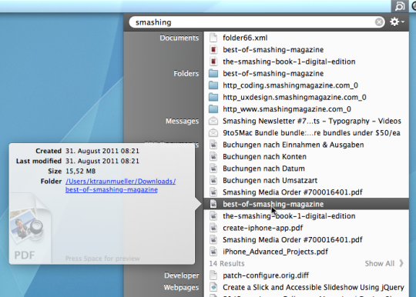This screenshot has height=297, width=416.
Task: Open the-smashing-book-1-digital-edition PDF result
Action: click(289, 216)
